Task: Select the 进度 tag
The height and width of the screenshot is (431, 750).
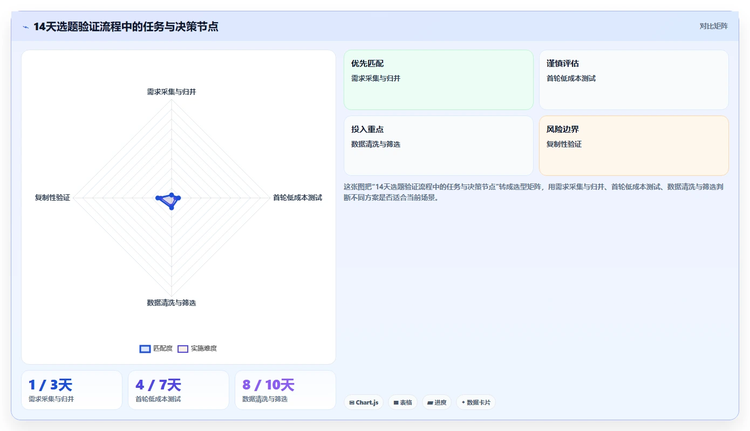Action: [437, 402]
